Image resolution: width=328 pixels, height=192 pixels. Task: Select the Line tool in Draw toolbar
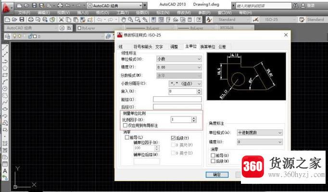click(x=5, y=48)
